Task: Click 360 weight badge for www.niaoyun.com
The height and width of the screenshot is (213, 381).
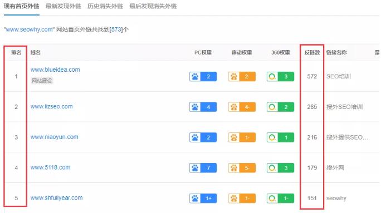Action: [x=280, y=137]
